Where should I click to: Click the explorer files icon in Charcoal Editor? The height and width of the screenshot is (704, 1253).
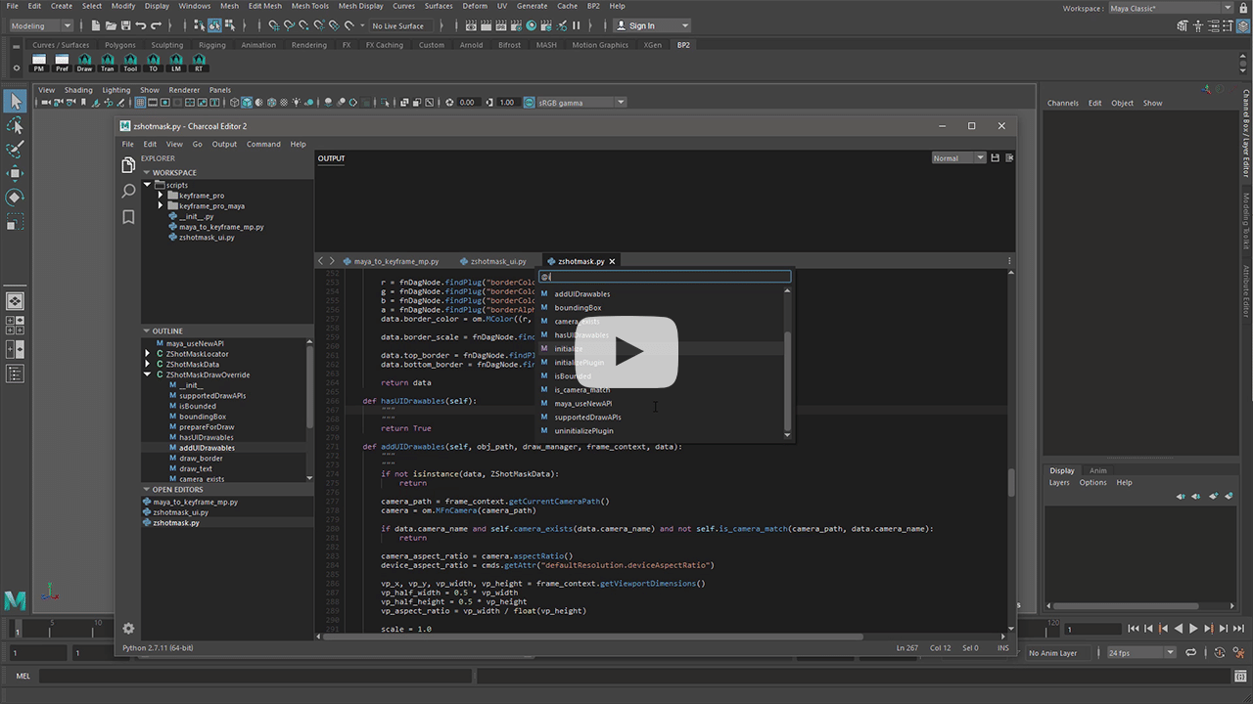pyautogui.click(x=128, y=165)
